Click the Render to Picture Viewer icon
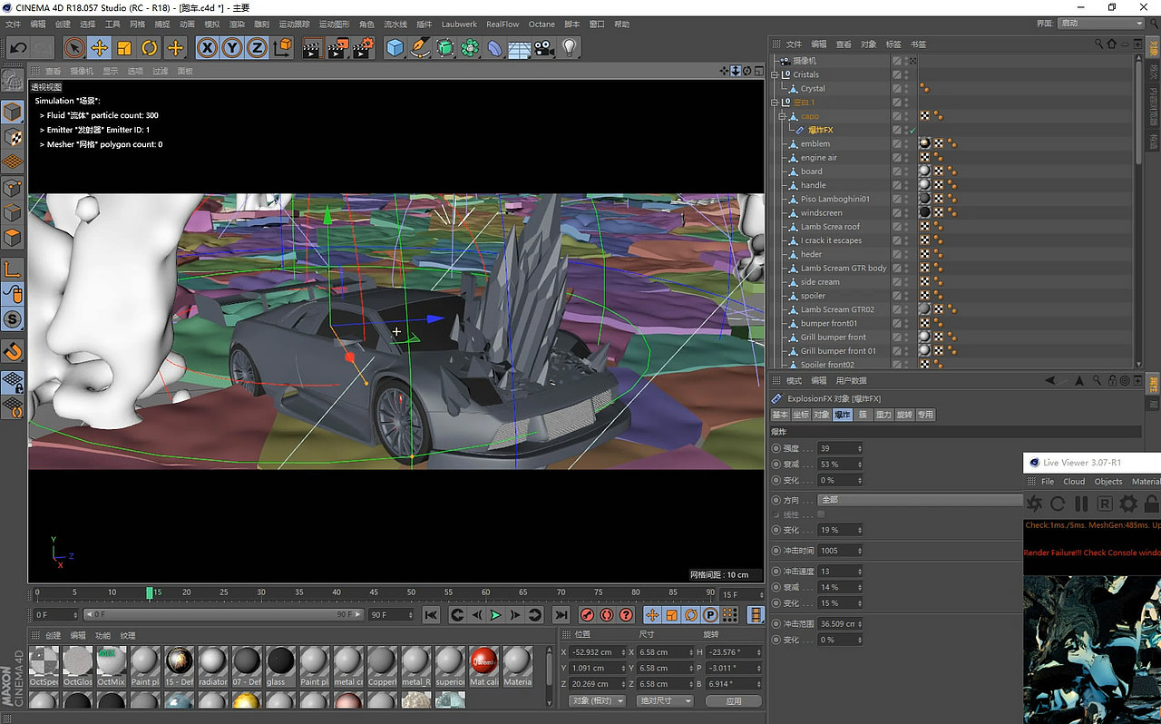This screenshot has height=724, width=1161. (335, 47)
